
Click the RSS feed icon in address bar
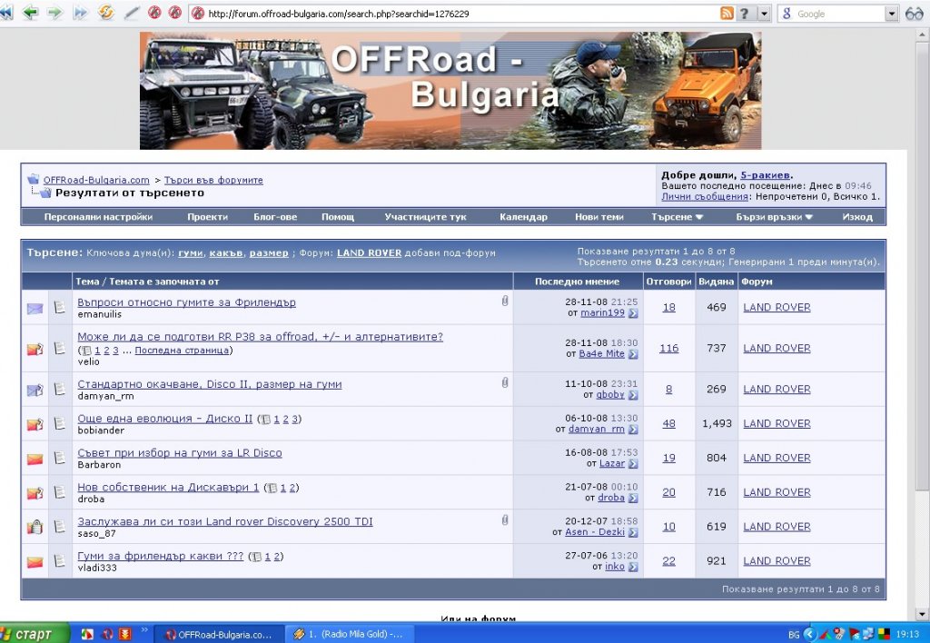coord(727,14)
